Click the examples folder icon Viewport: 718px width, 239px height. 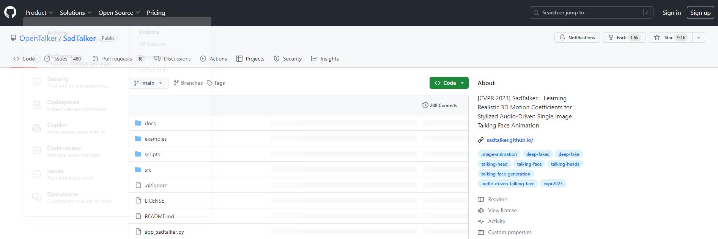coord(138,138)
